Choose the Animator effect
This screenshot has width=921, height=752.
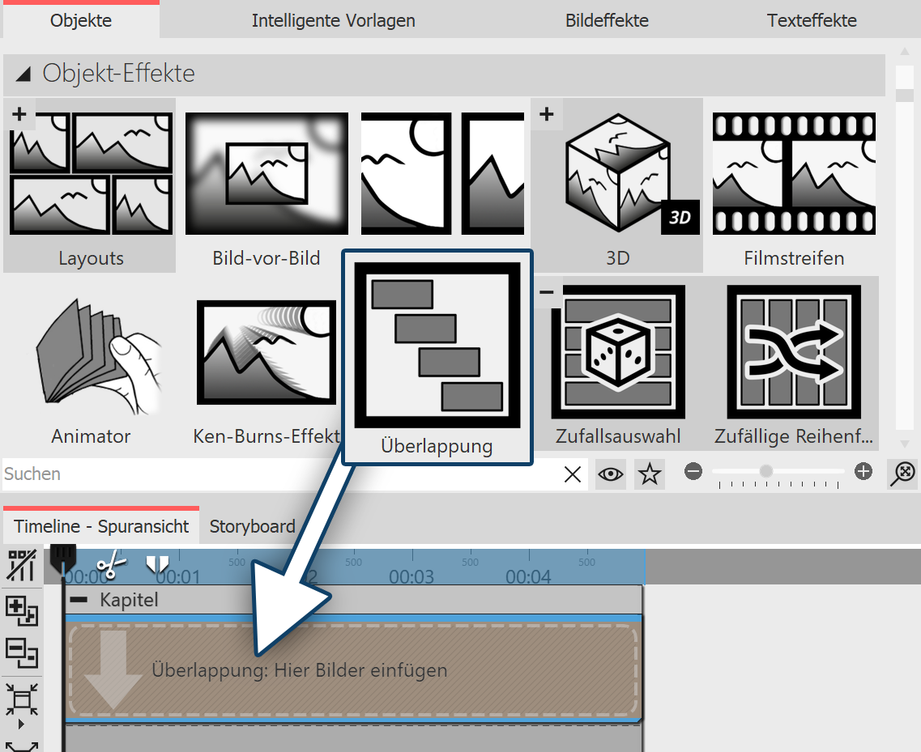[x=90, y=351]
